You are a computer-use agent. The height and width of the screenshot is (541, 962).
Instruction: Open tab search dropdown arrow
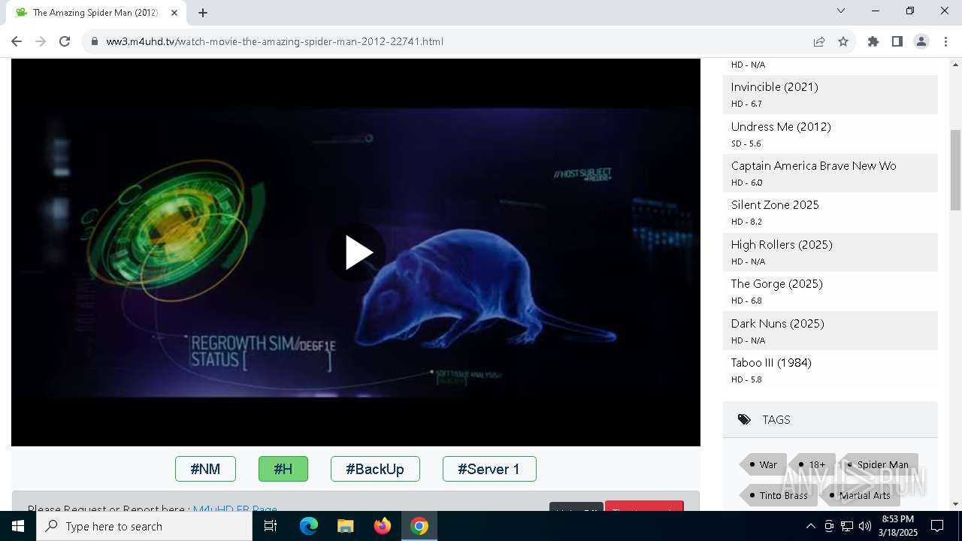click(841, 11)
